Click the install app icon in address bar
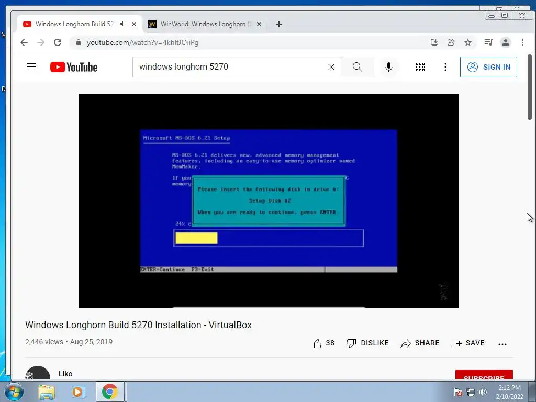 [434, 42]
